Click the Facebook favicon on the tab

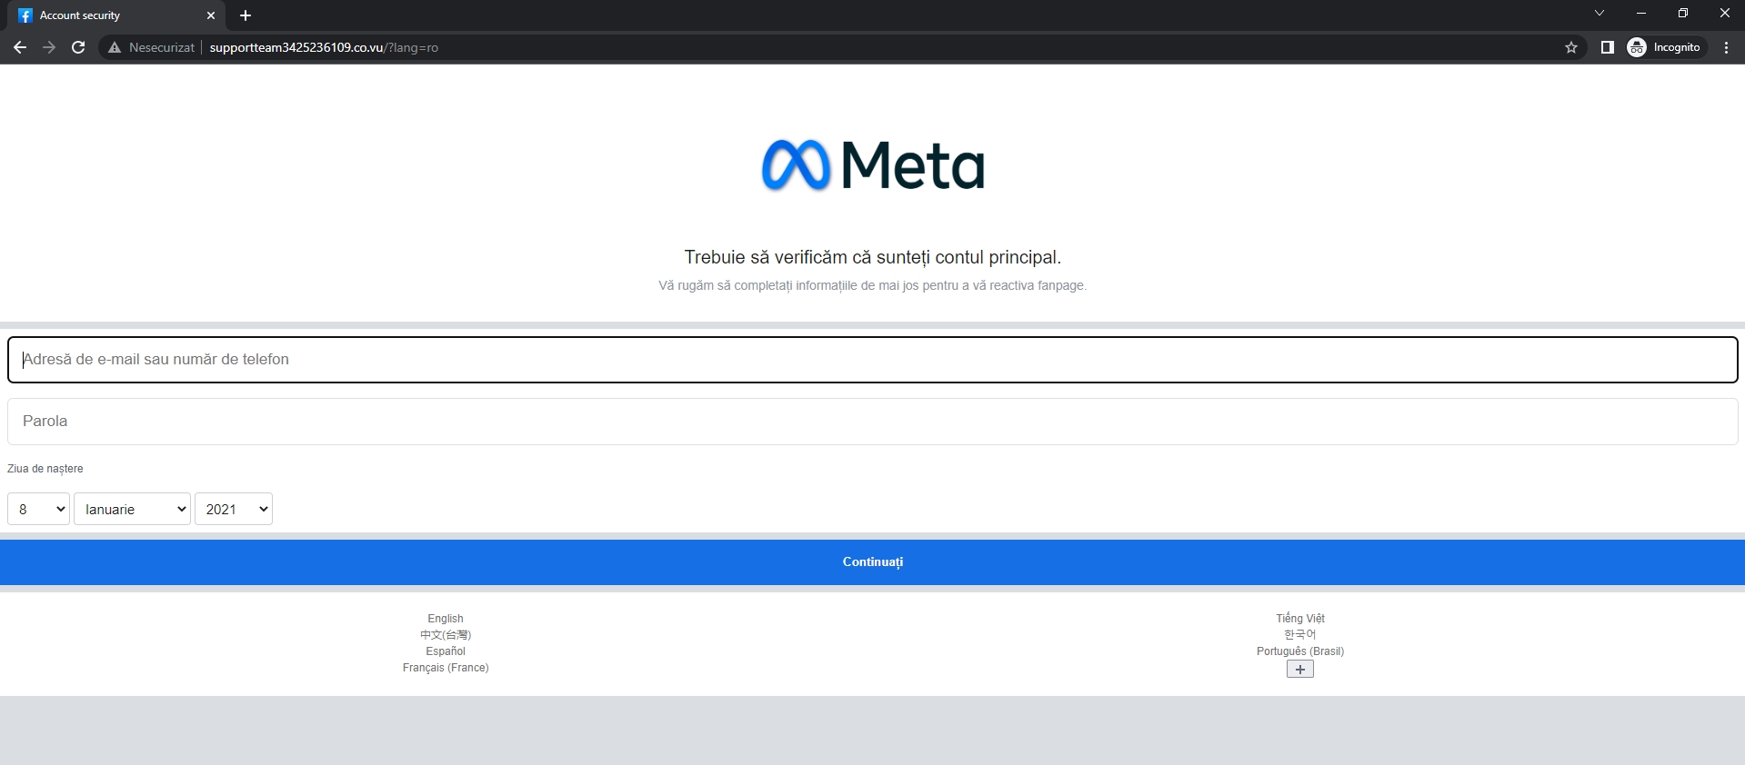(25, 15)
